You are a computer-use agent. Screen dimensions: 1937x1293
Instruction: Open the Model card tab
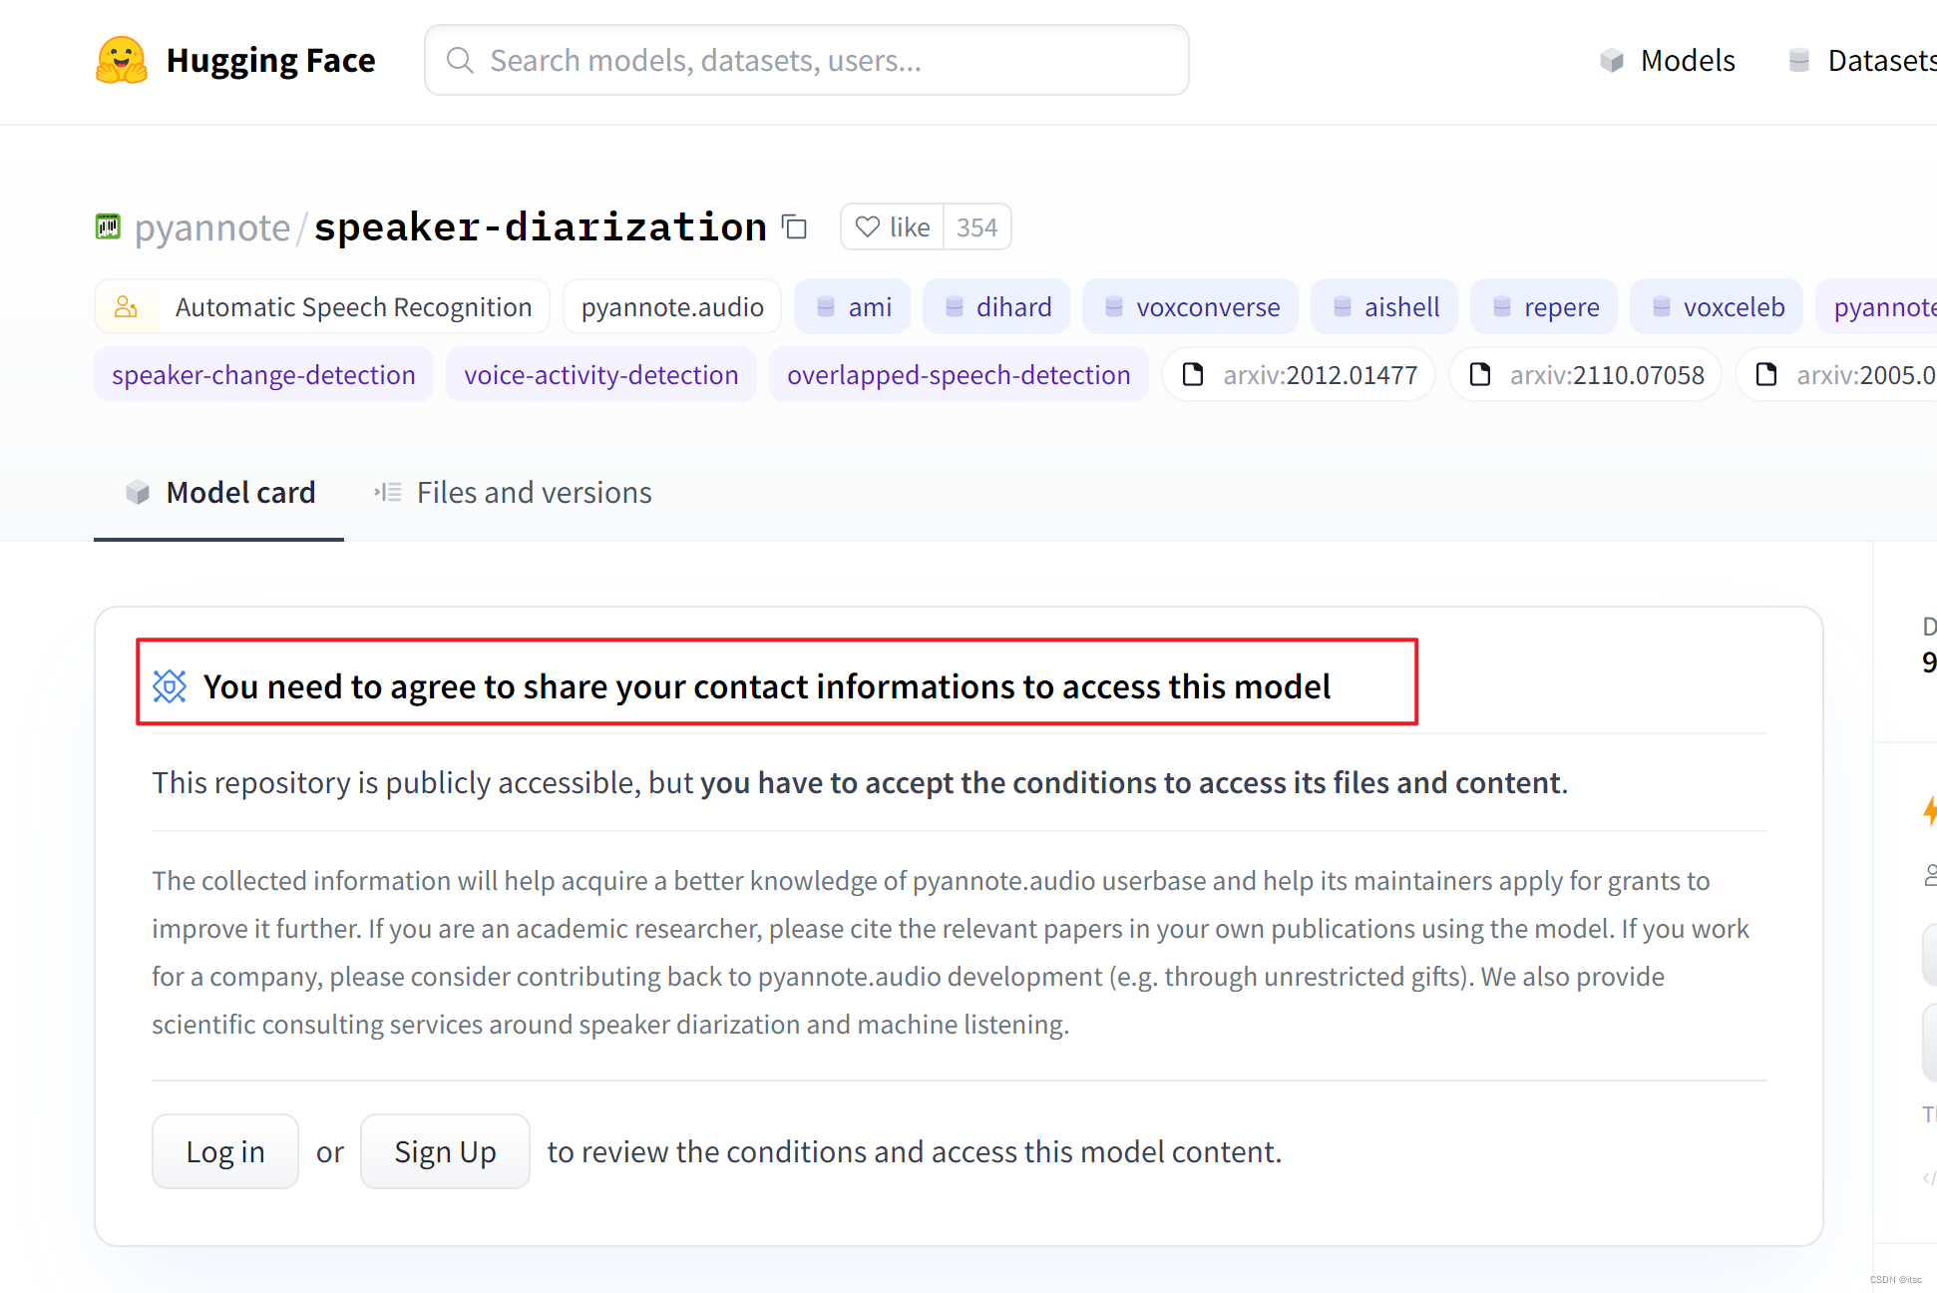click(x=219, y=493)
